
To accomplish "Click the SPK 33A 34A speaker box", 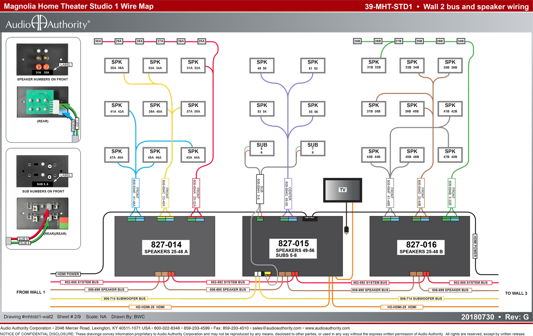I will tap(155, 65).
